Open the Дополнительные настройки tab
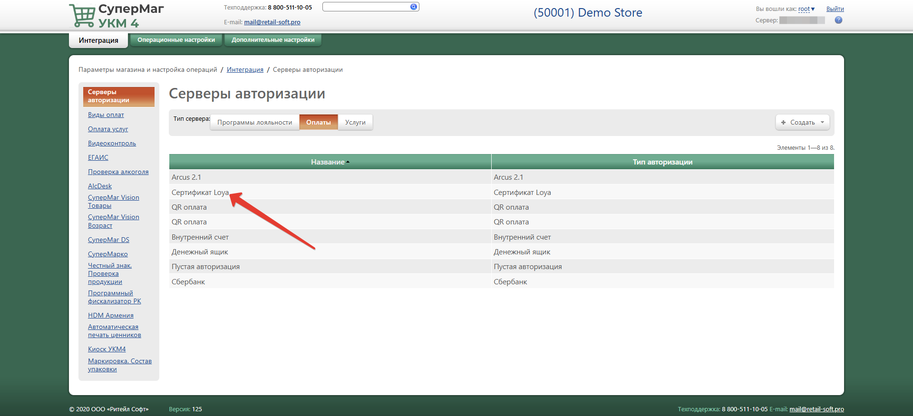913x416 pixels. pos(273,40)
